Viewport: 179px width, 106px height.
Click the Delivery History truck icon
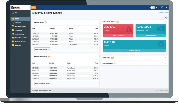pyautogui.click(x=13, y=42)
